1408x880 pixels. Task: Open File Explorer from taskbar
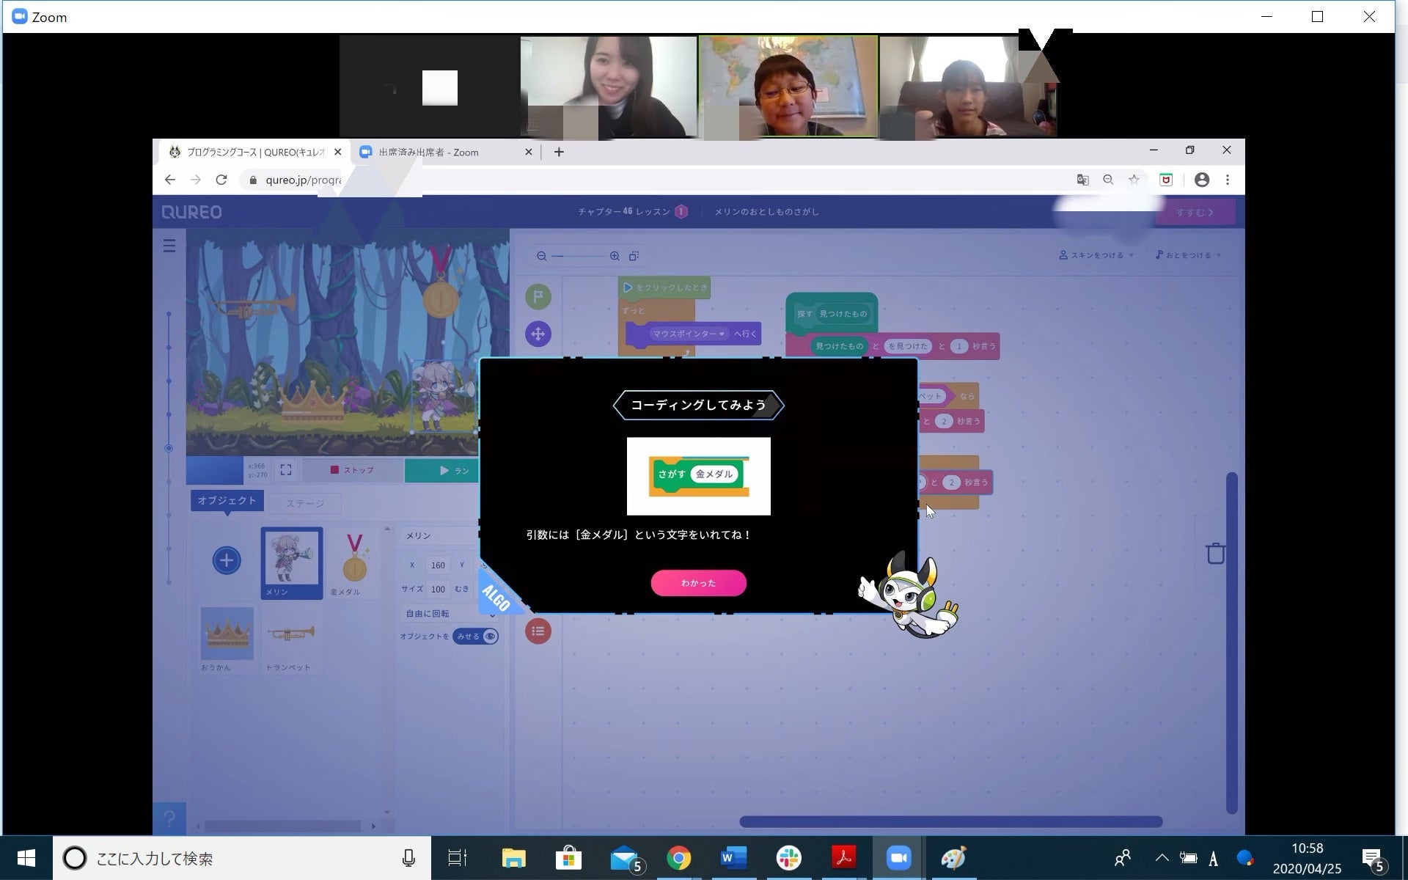click(x=513, y=858)
